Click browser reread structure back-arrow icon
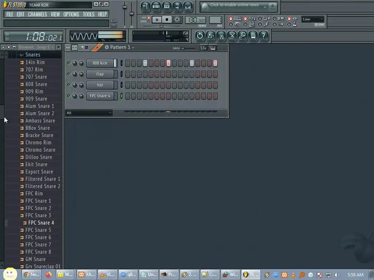The width and height of the screenshot is (374, 280). click(14, 47)
